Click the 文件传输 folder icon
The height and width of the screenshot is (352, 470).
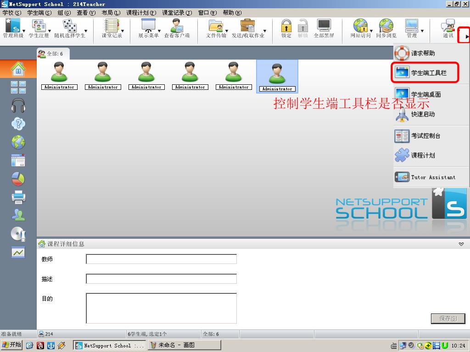(216, 28)
